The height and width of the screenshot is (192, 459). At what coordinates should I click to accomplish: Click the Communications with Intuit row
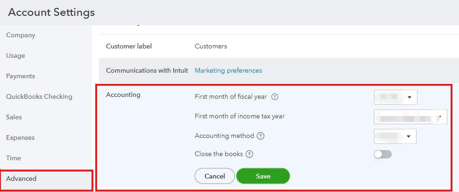point(279,70)
